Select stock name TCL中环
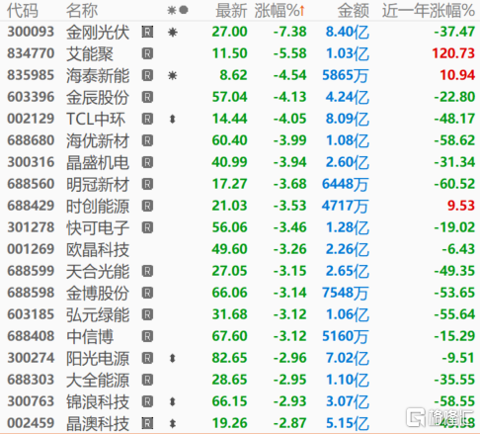This screenshot has width=480, height=434. 96,119
